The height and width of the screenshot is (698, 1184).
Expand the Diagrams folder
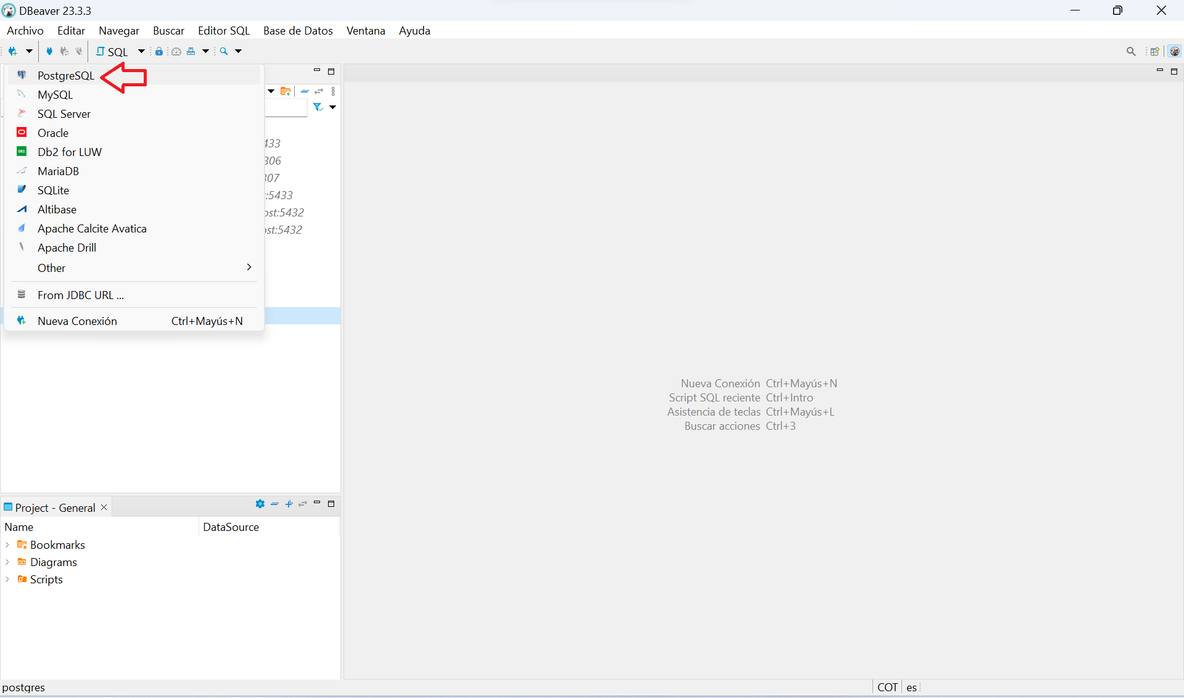(7, 562)
